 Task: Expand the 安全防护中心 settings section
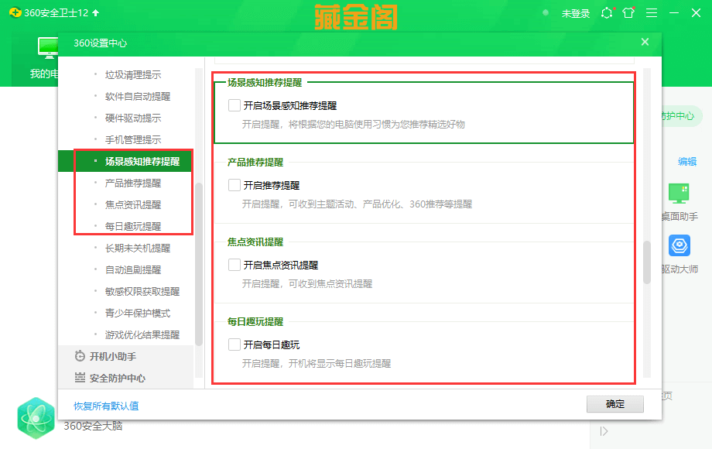click(x=116, y=378)
